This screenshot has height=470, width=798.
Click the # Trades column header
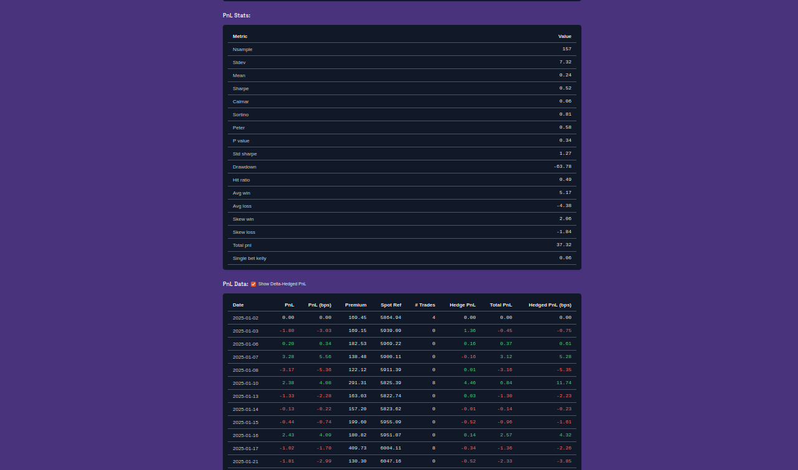coord(425,305)
